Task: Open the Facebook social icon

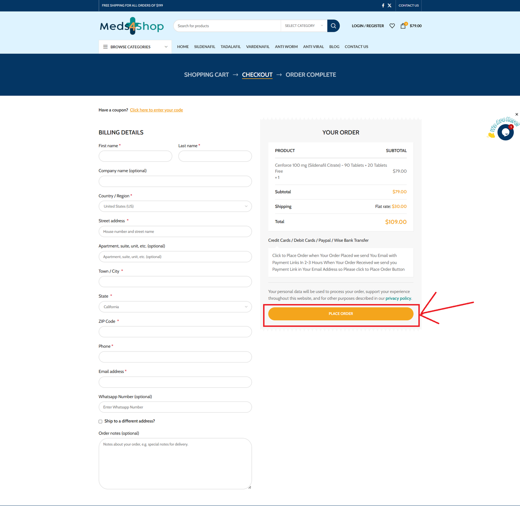Action: (x=383, y=6)
